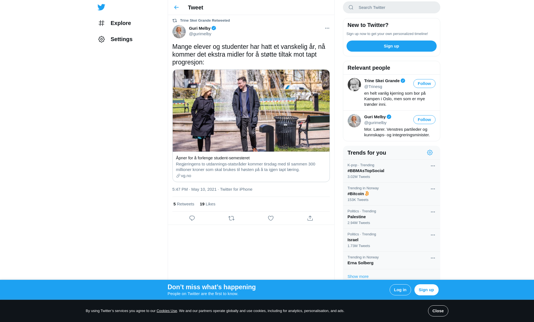The height and width of the screenshot is (322, 534).
Task: Open the #BBMAsTopSocial trend
Action: [x=392, y=171]
